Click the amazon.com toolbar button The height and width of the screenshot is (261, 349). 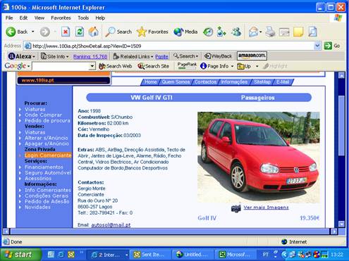click(x=252, y=56)
